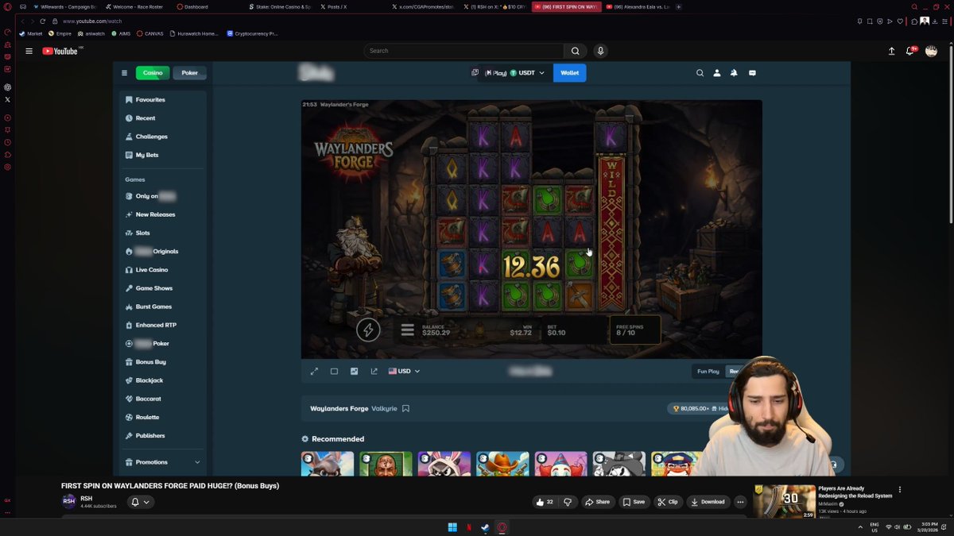The image size is (954, 536).
Task: Toggle theatre mode for the game
Action: pos(334,371)
